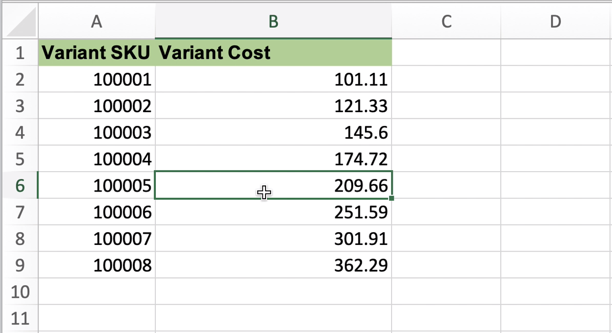This screenshot has width=612, height=333.
Task: Select cell with cost 251.59
Action: (x=273, y=212)
